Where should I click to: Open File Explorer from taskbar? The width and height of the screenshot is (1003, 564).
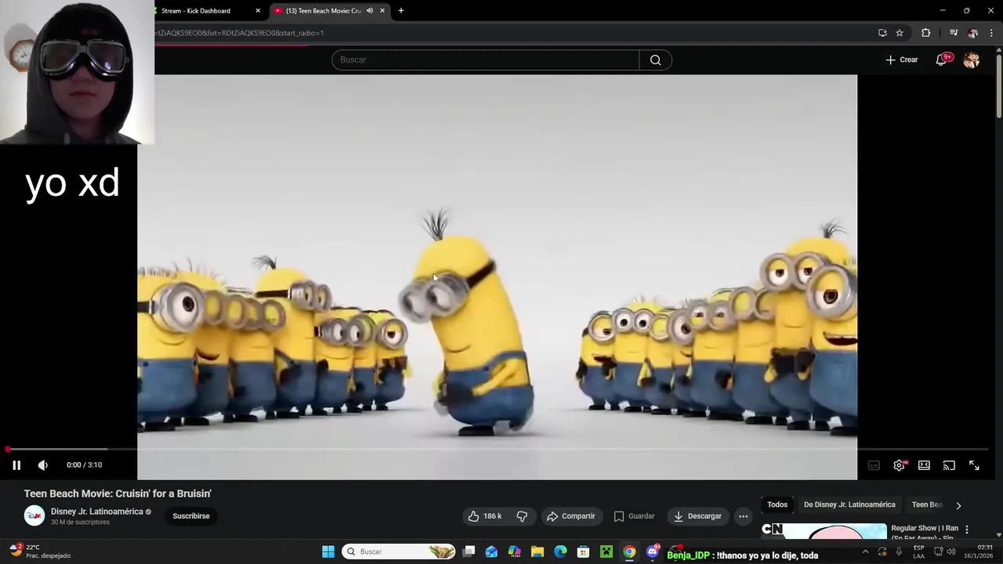(538, 551)
